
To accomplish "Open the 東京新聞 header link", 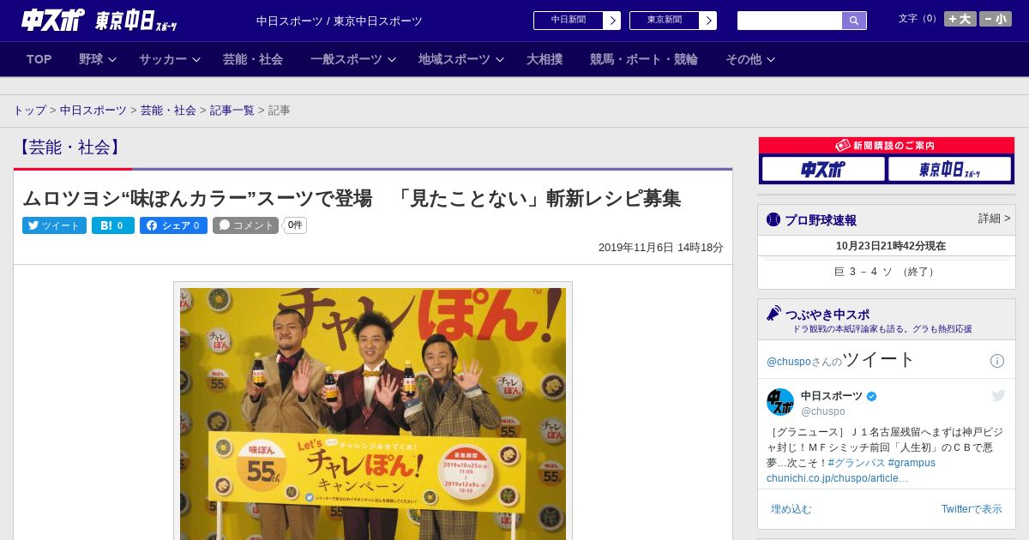I will tap(665, 21).
